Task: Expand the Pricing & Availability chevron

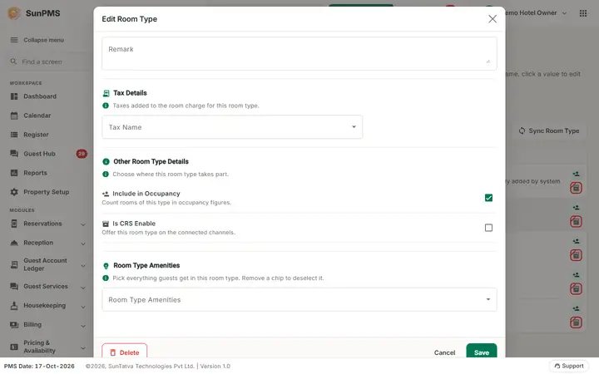Action: coord(83,347)
